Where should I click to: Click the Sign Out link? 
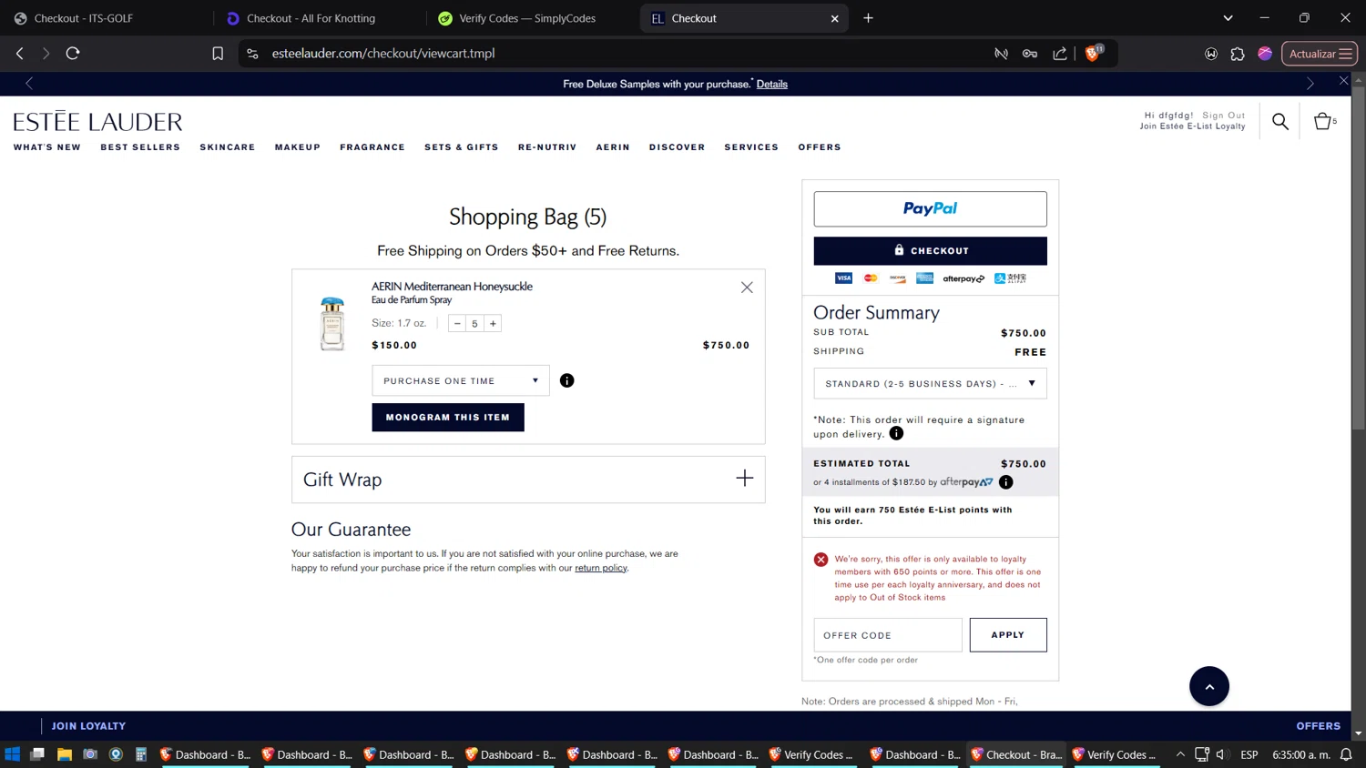tap(1223, 116)
